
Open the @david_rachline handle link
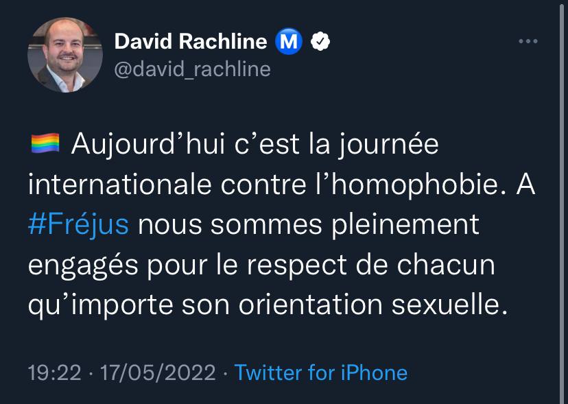pos(191,69)
